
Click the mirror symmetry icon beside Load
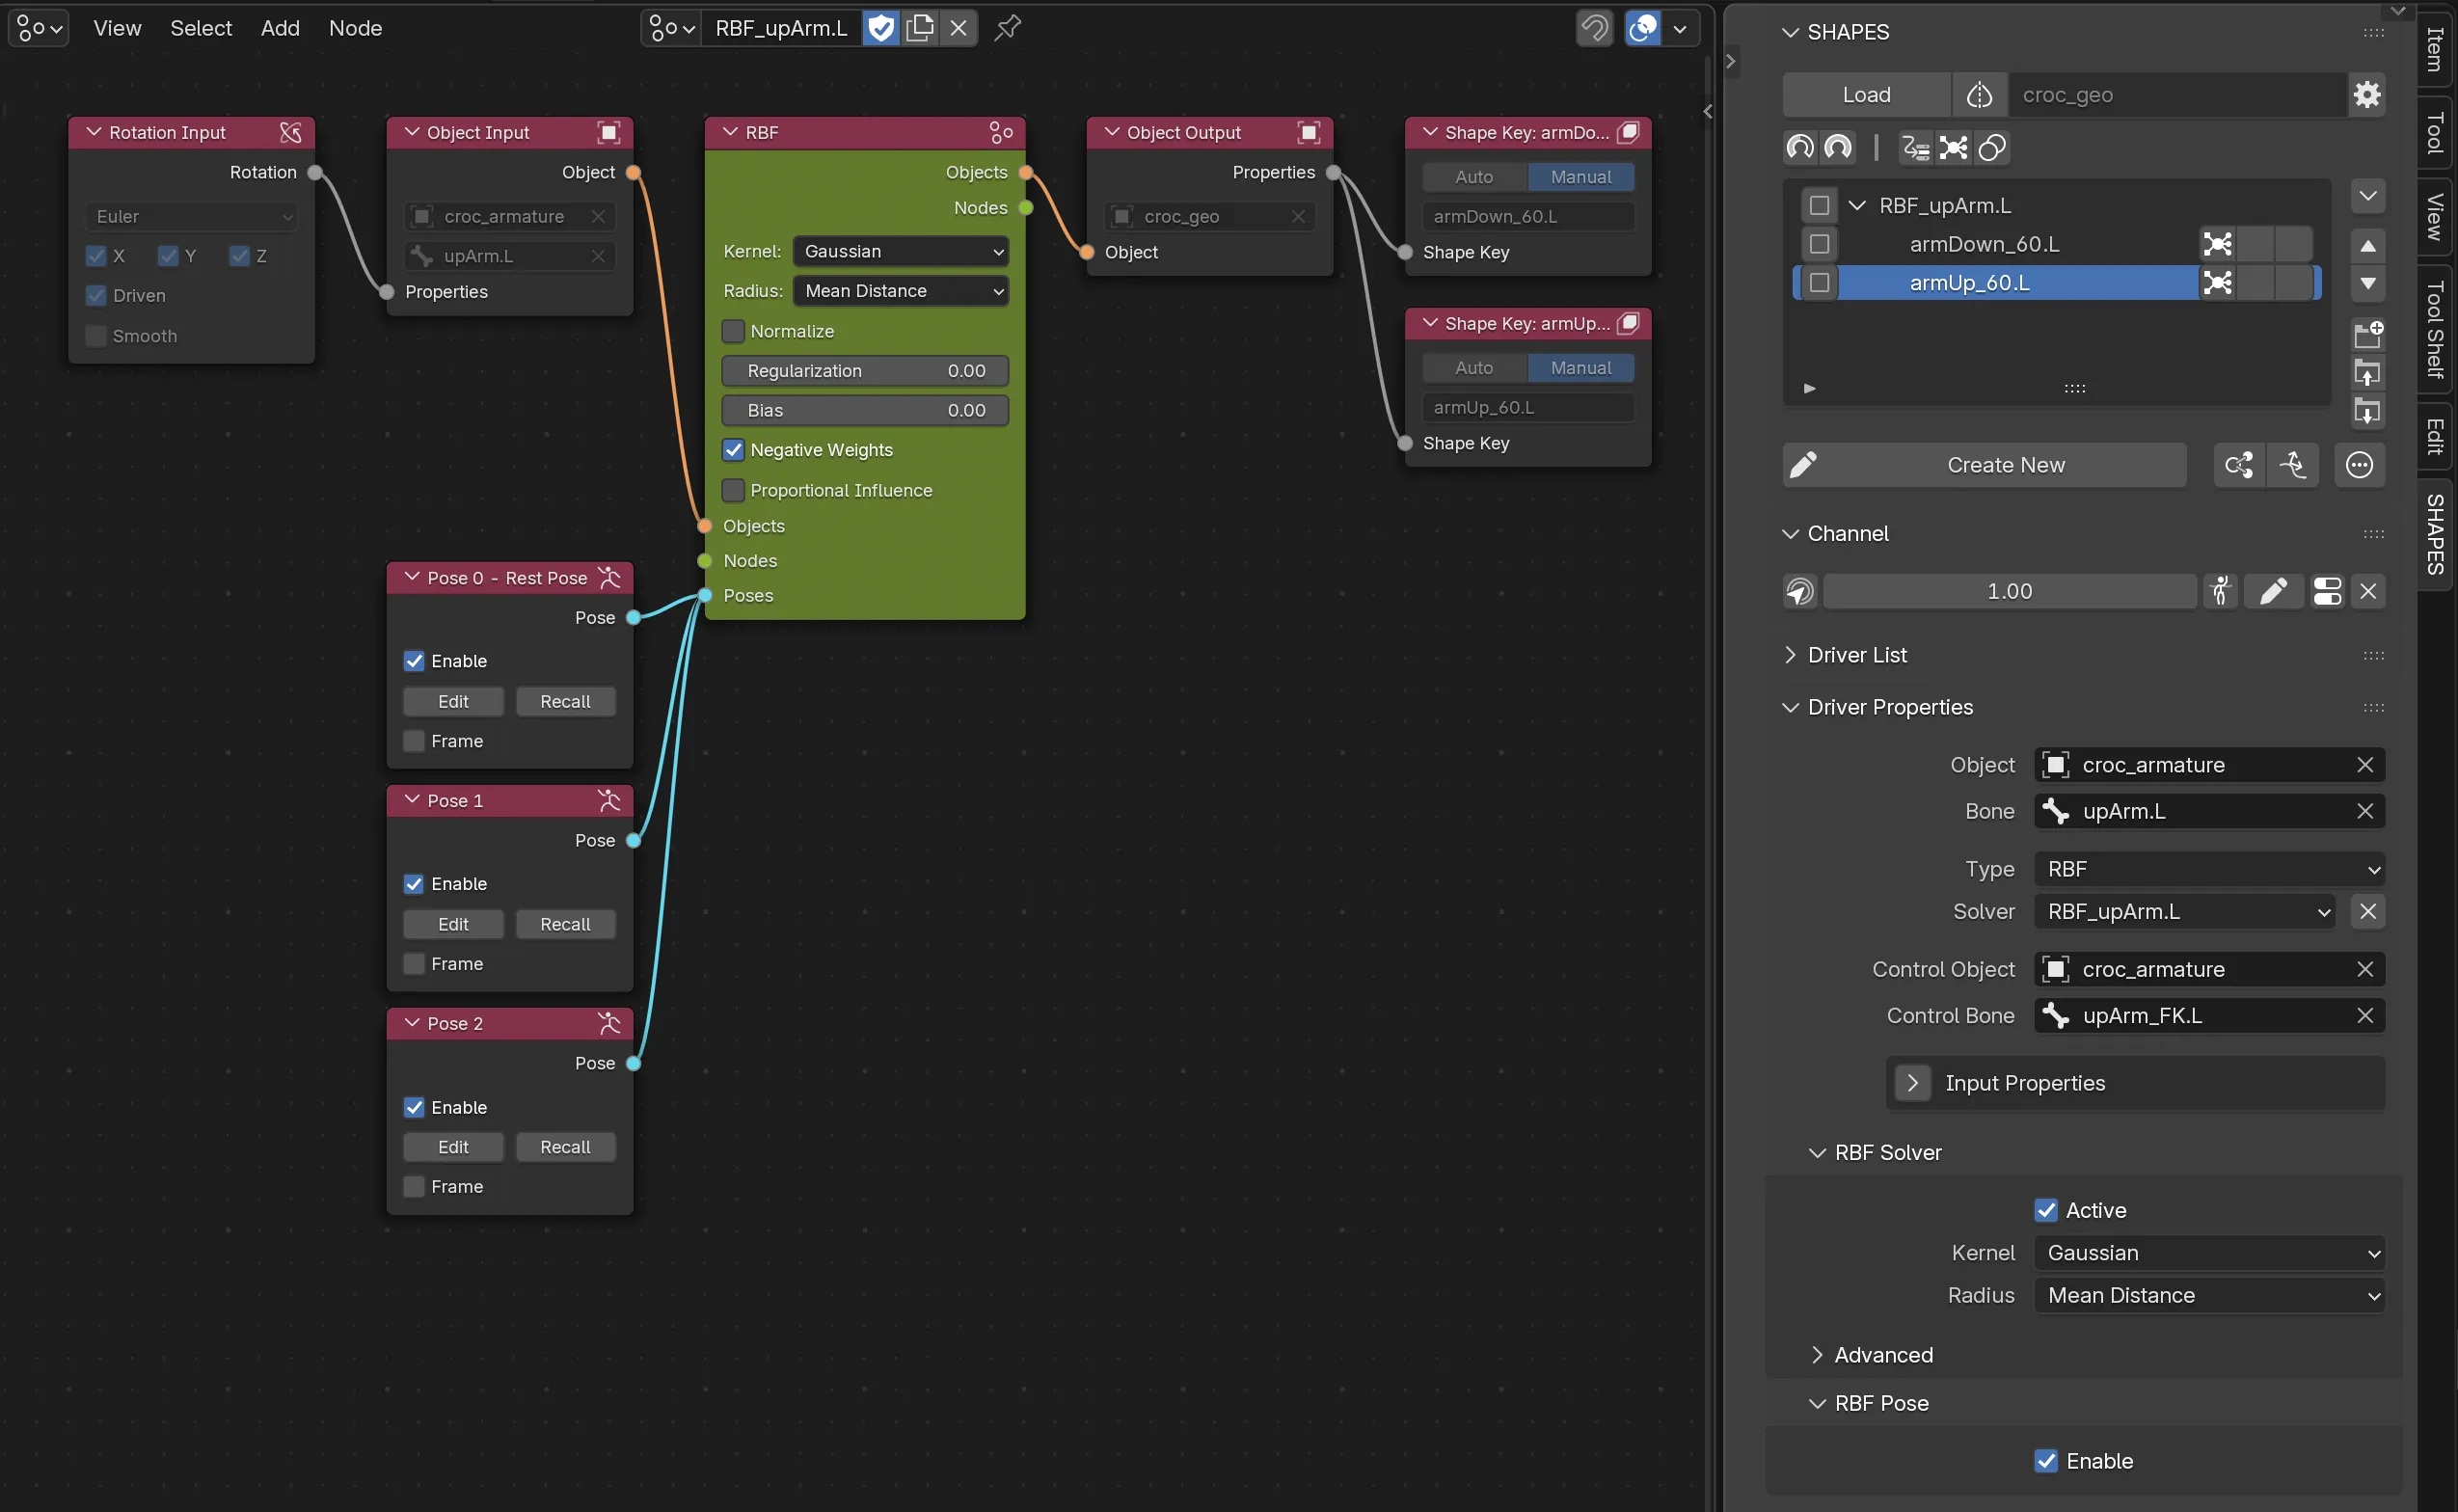click(x=1979, y=95)
